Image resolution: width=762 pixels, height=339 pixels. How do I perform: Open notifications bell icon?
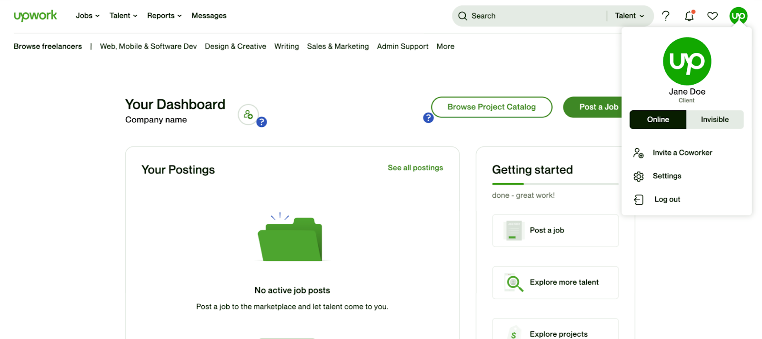pos(689,16)
